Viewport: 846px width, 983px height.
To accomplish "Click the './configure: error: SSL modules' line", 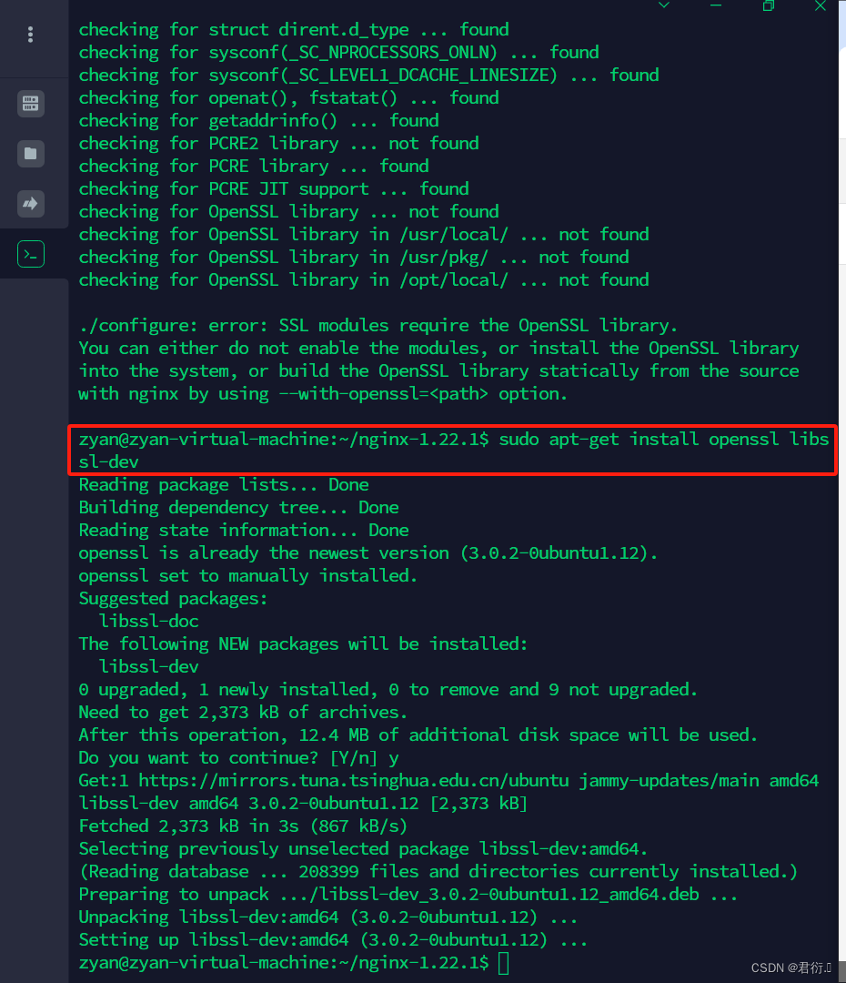I will [x=378, y=325].
